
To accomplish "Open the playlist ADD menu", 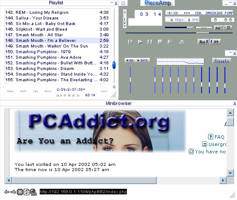I will pos(10,91).
